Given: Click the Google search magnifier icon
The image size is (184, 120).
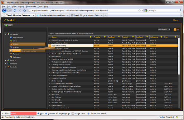Looking at the screenshot, I should [x=180, y=10].
